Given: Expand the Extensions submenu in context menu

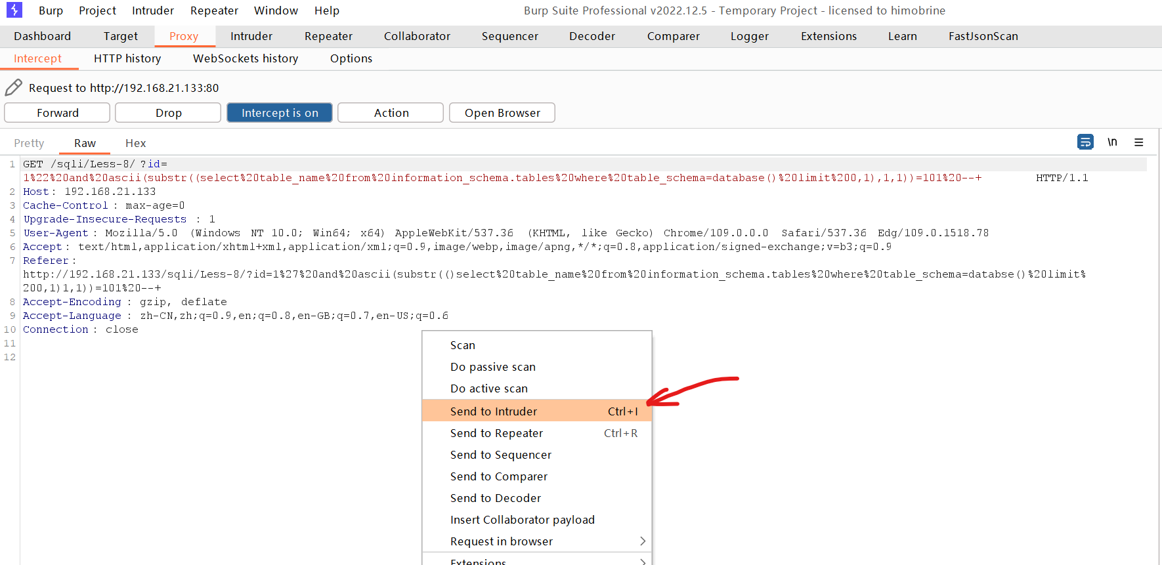Looking at the screenshot, I should pos(537,560).
